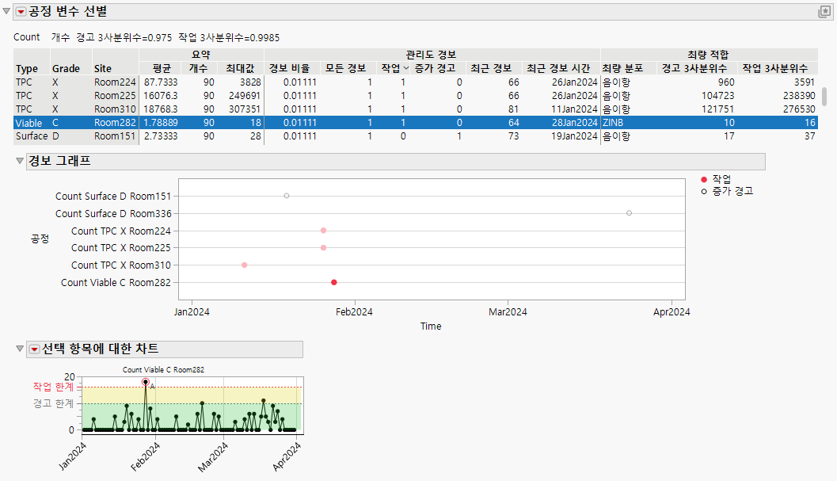Click the 최근 경보 시간 column header

coord(558,68)
